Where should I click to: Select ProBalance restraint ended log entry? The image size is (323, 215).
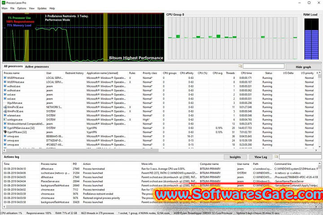(x=161, y=194)
